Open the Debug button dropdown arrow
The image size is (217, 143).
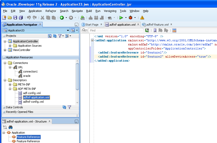pos(135,18)
